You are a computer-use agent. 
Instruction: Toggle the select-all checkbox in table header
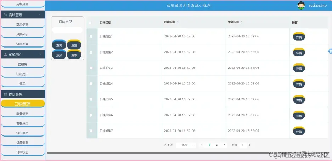click(90, 22)
